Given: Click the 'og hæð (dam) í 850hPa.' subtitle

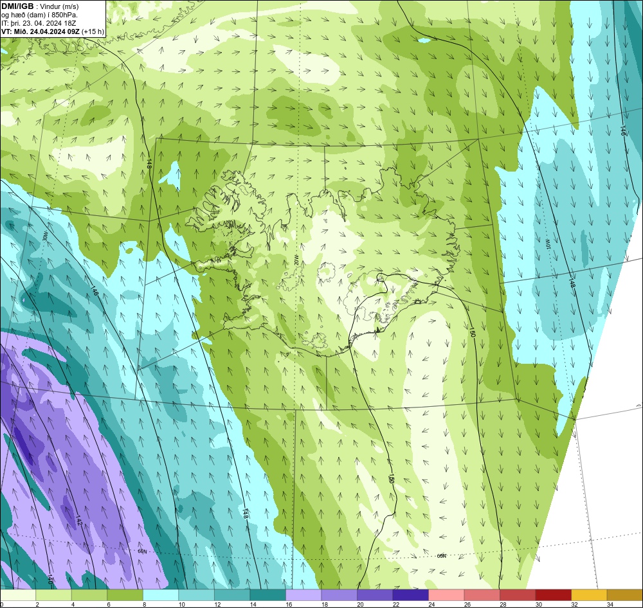Looking at the screenshot, I should tap(39, 15).
